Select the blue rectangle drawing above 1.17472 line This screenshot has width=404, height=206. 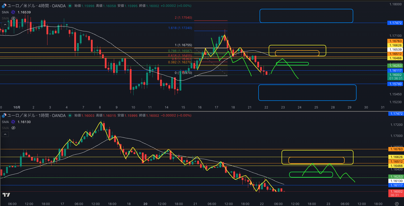coord(306,9)
